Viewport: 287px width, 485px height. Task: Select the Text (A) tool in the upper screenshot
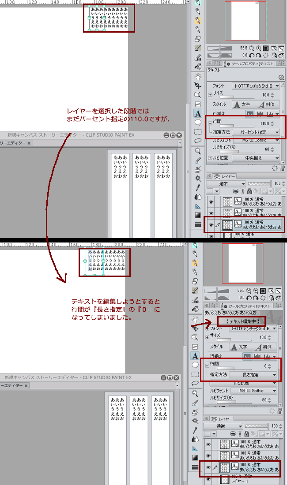click(198, 113)
